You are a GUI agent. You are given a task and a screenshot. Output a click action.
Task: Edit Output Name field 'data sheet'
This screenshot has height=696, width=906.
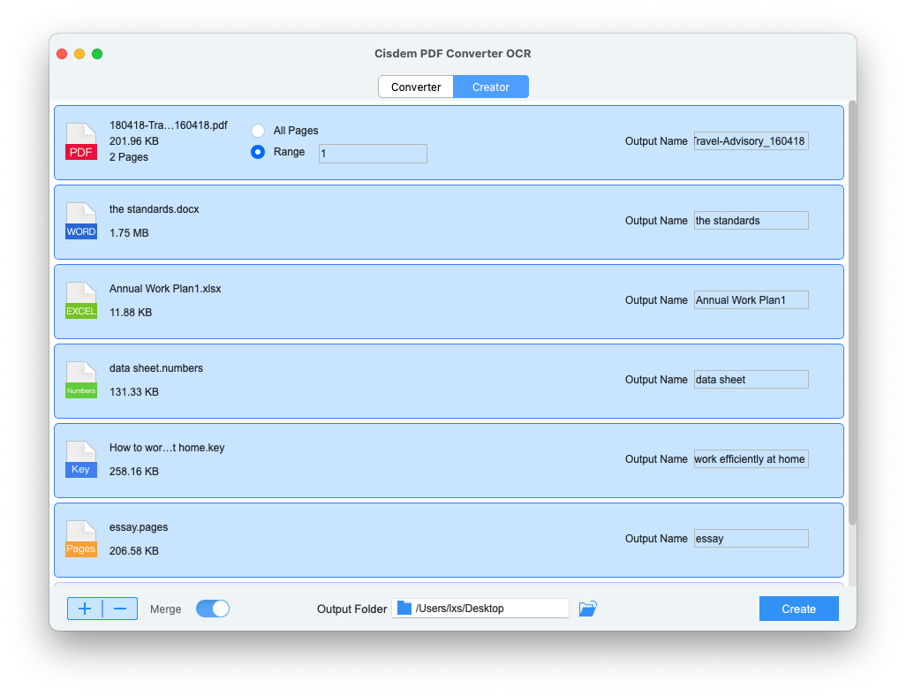click(751, 380)
